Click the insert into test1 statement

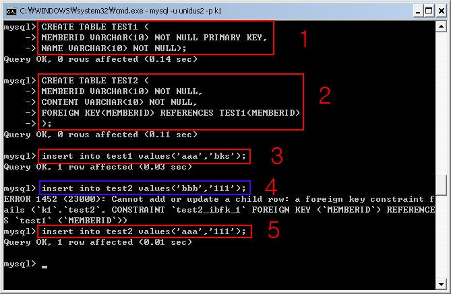tap(144, 156)
